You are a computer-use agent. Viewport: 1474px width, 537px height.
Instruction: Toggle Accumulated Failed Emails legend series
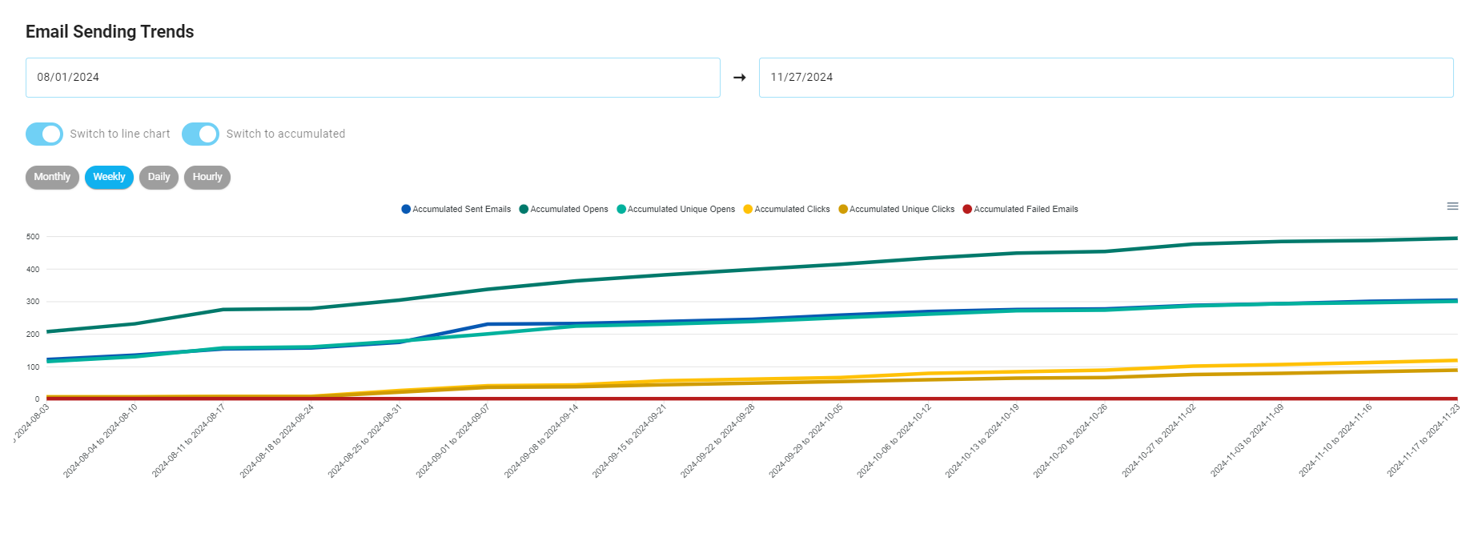tap(1020, 209)
